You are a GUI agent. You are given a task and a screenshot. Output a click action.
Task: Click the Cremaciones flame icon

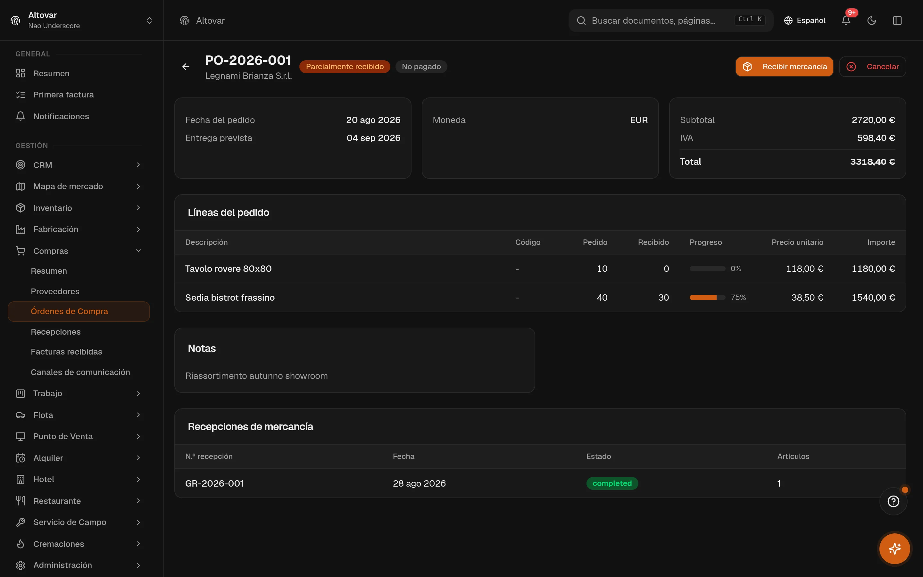tap(21, 544)
